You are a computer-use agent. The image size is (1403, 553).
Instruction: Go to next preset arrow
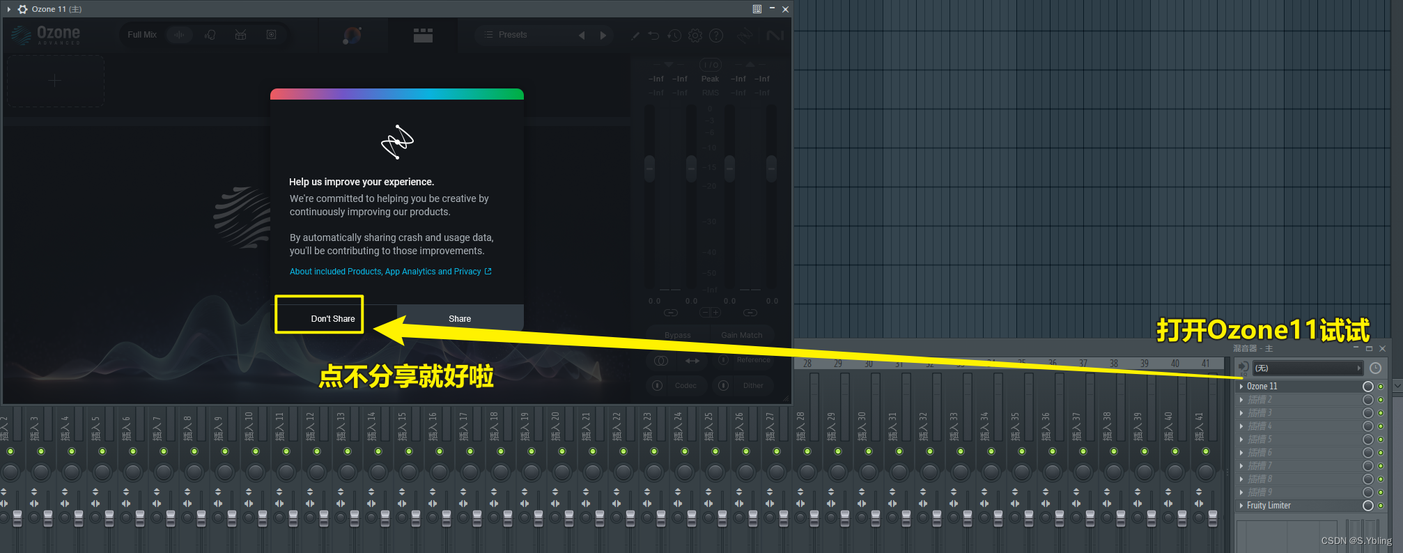click(603, 35)
